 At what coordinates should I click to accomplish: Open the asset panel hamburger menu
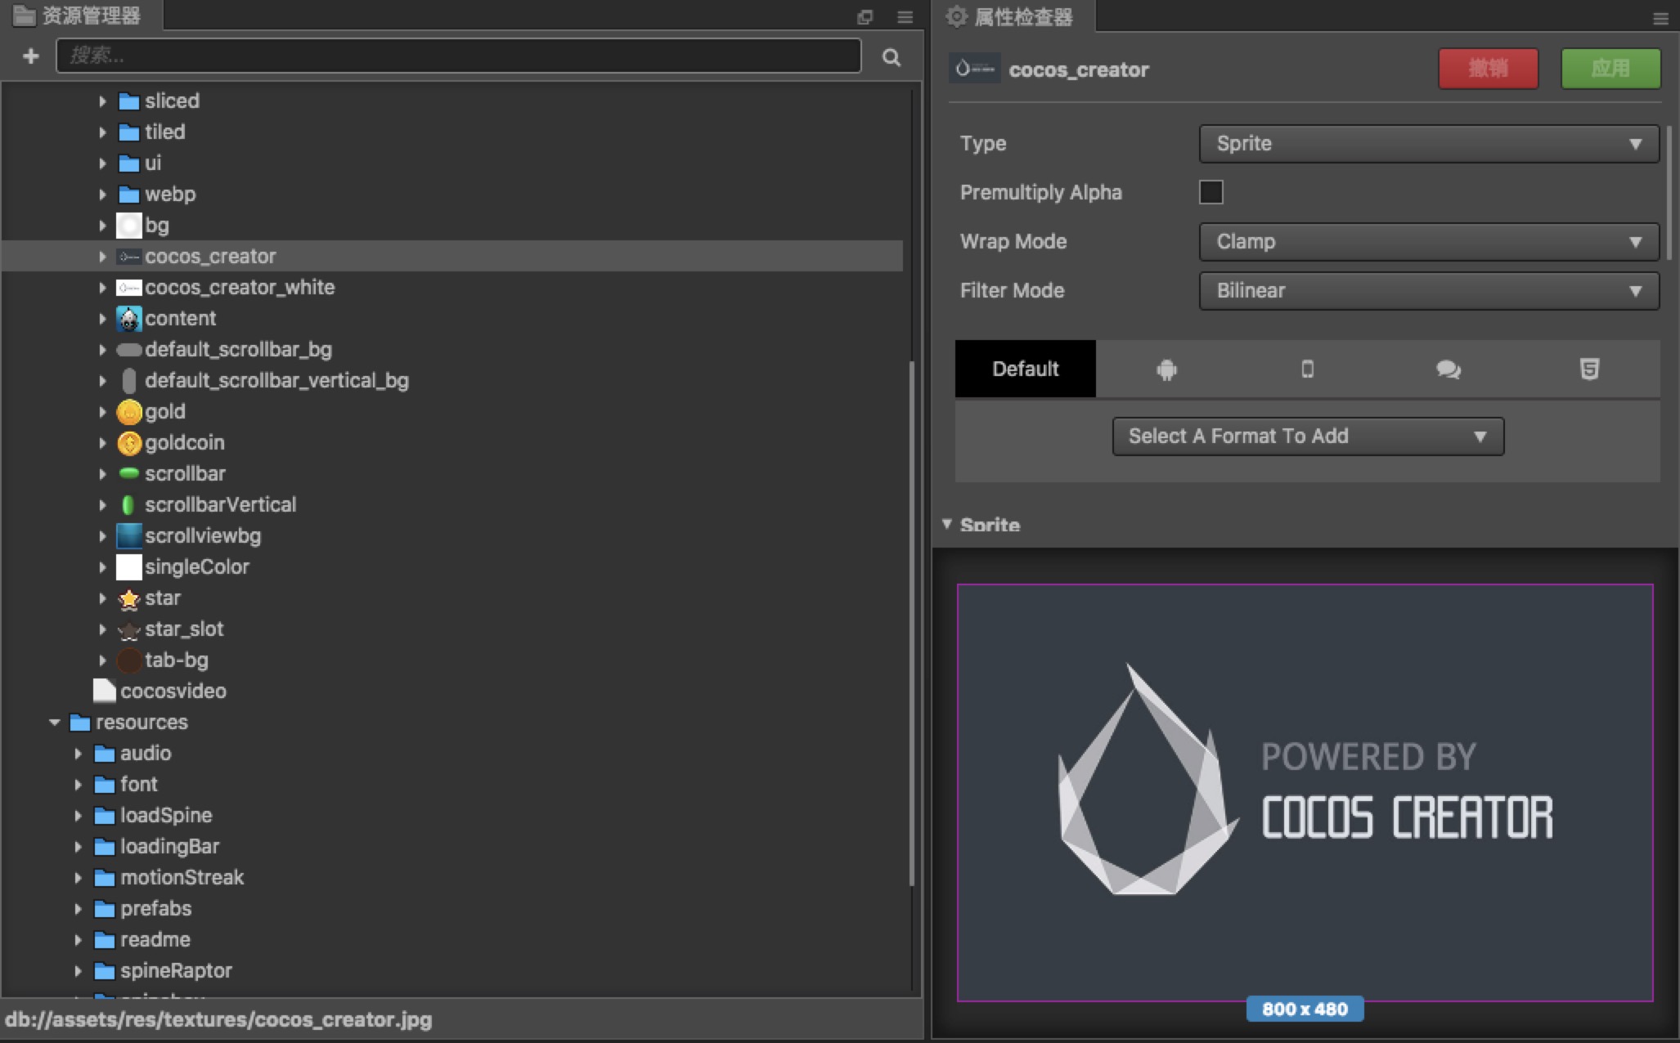pyautogui.click(x=905, y=16)
